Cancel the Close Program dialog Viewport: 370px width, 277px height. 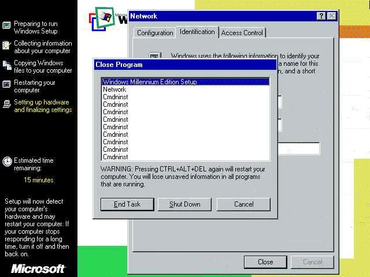243,204
